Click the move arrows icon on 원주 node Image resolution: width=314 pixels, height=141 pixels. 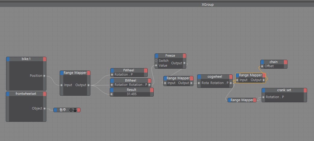(x=71, y=110)
